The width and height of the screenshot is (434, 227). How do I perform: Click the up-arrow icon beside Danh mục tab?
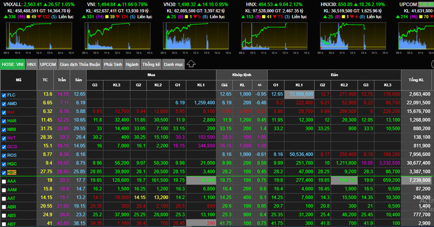[x=191, y=64]
